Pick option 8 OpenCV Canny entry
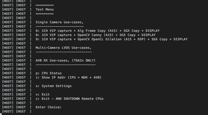 click(x=95, y=35)
